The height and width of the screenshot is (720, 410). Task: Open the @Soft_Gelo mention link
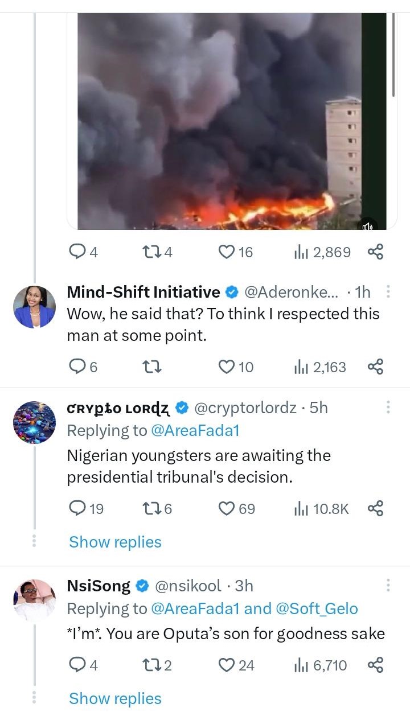(x=317, y=609)
